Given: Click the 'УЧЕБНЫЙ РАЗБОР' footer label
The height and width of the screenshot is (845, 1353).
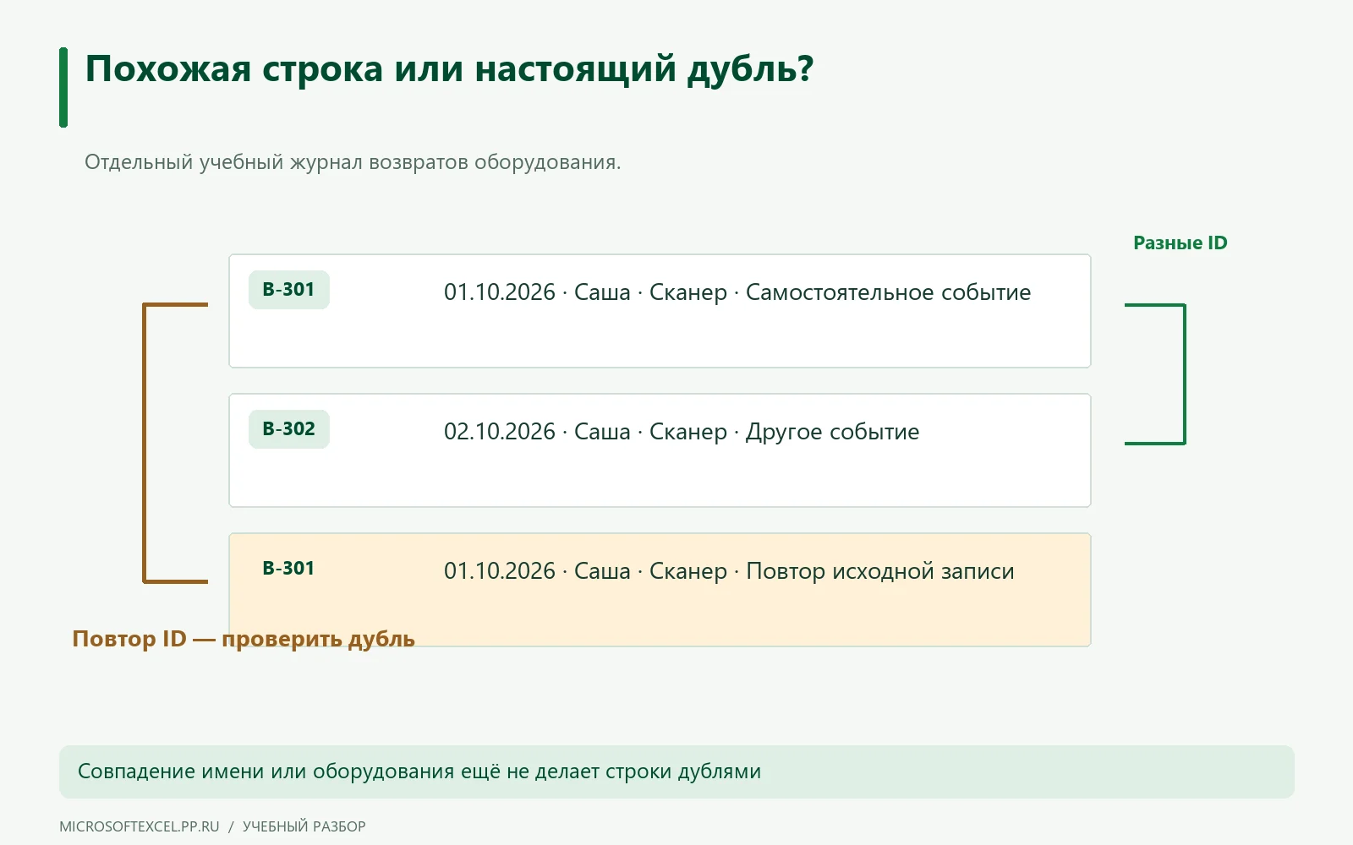Looking at the screenshot, I should [304, 826].
